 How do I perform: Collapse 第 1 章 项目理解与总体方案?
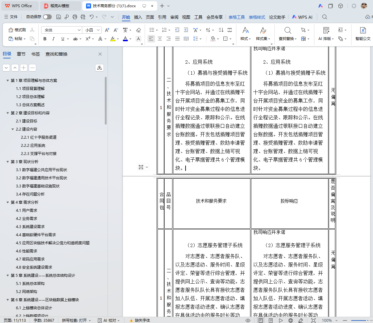click(7, 81)
